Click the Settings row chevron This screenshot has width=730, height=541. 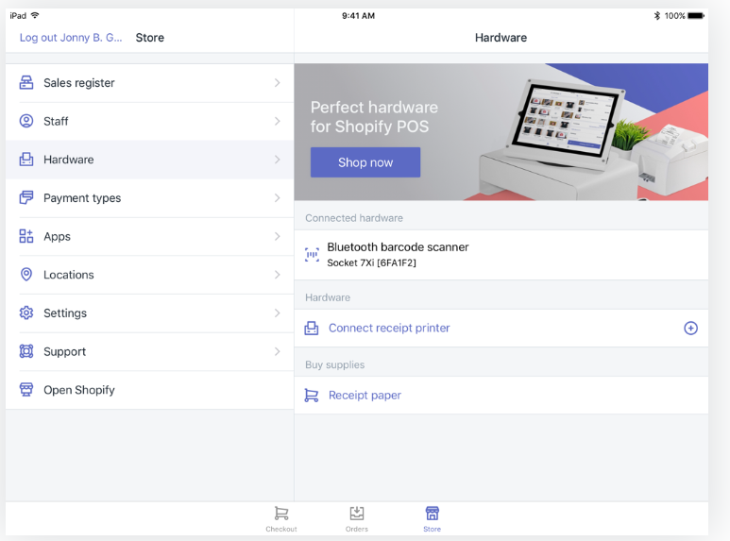(x=277, y=313)
